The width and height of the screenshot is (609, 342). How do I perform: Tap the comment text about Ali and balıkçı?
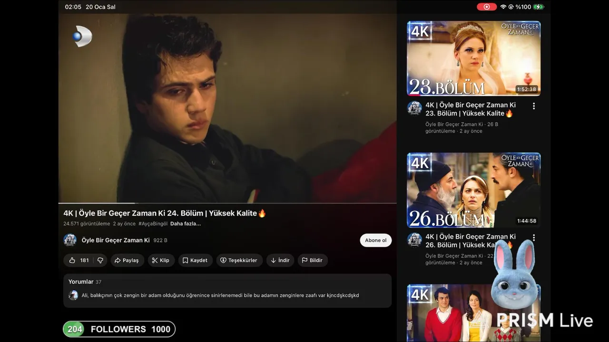pyautogui.click(x=220, y=295)
